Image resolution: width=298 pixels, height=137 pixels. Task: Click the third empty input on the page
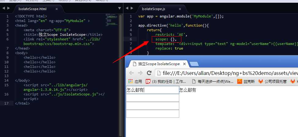153,106
